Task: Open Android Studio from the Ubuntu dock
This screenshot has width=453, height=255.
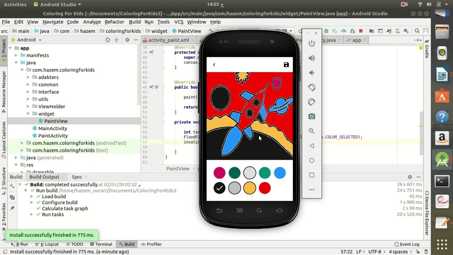Action: tap(442, 160)
